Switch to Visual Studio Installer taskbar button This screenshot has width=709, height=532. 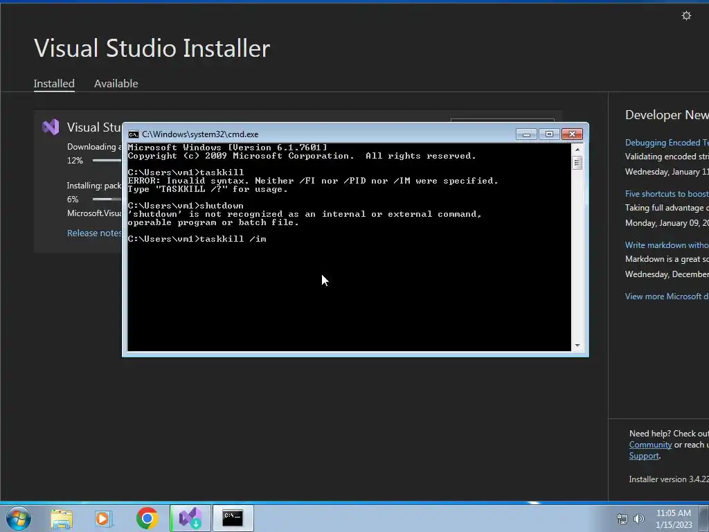[190, 518]
